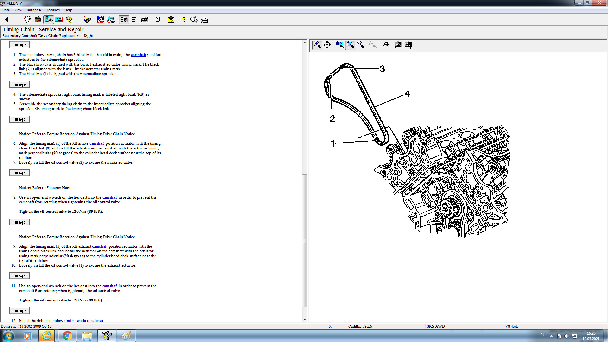Select the pan arrows tool in image toolbar
The height and width of the screenshot is (342, 608).
point(327,45)
